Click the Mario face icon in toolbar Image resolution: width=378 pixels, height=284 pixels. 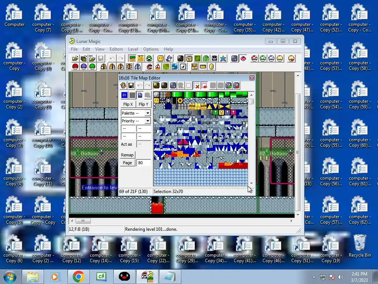(x=149, y=67)
